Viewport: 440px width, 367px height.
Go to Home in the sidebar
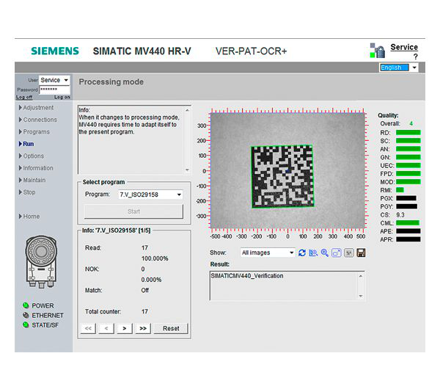29,217
